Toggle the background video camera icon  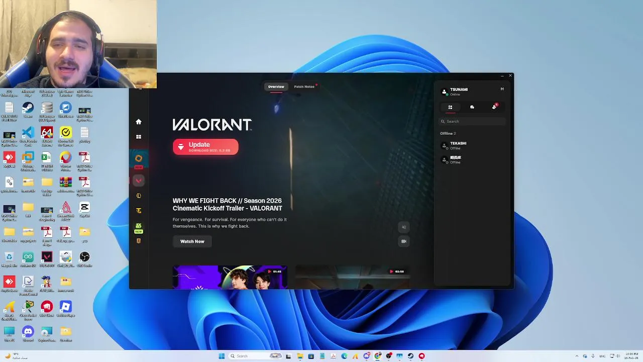[403, 241]
